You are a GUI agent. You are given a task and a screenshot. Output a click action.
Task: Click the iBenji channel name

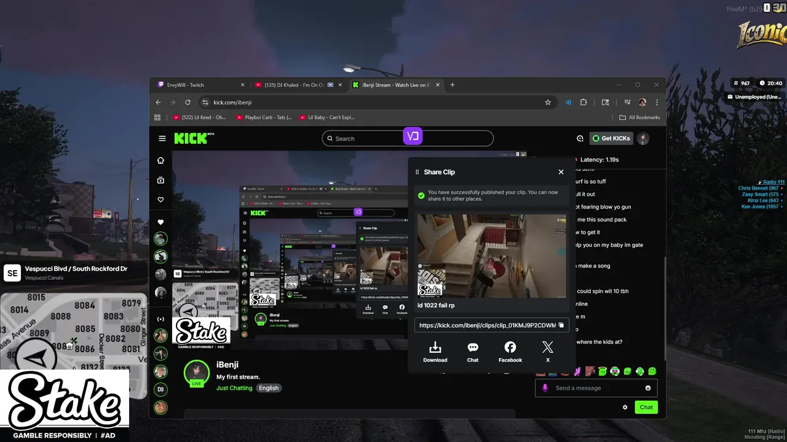227,365
